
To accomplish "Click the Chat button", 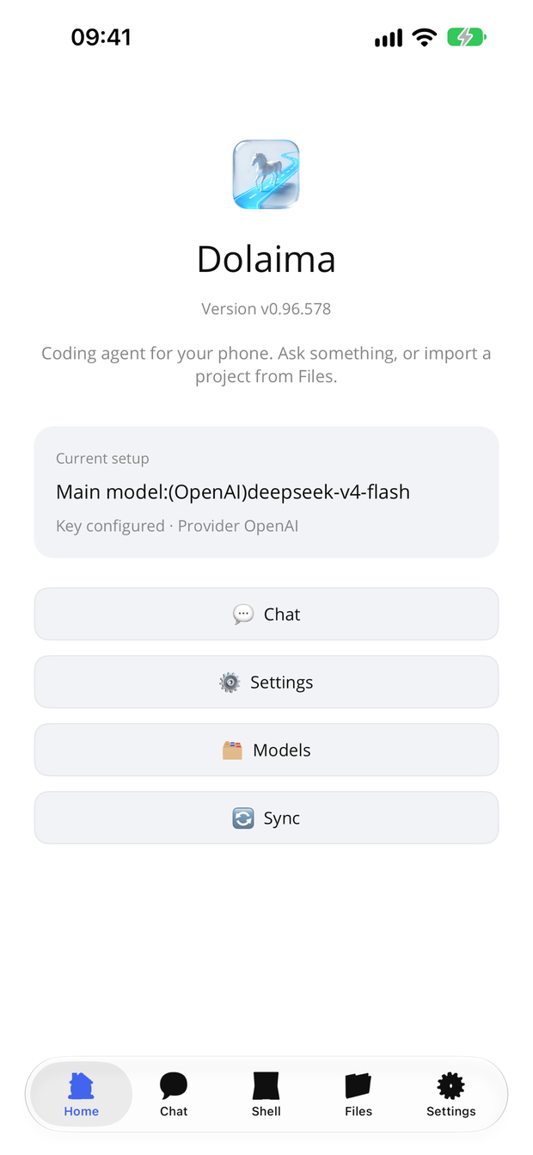I will point(266,615).
